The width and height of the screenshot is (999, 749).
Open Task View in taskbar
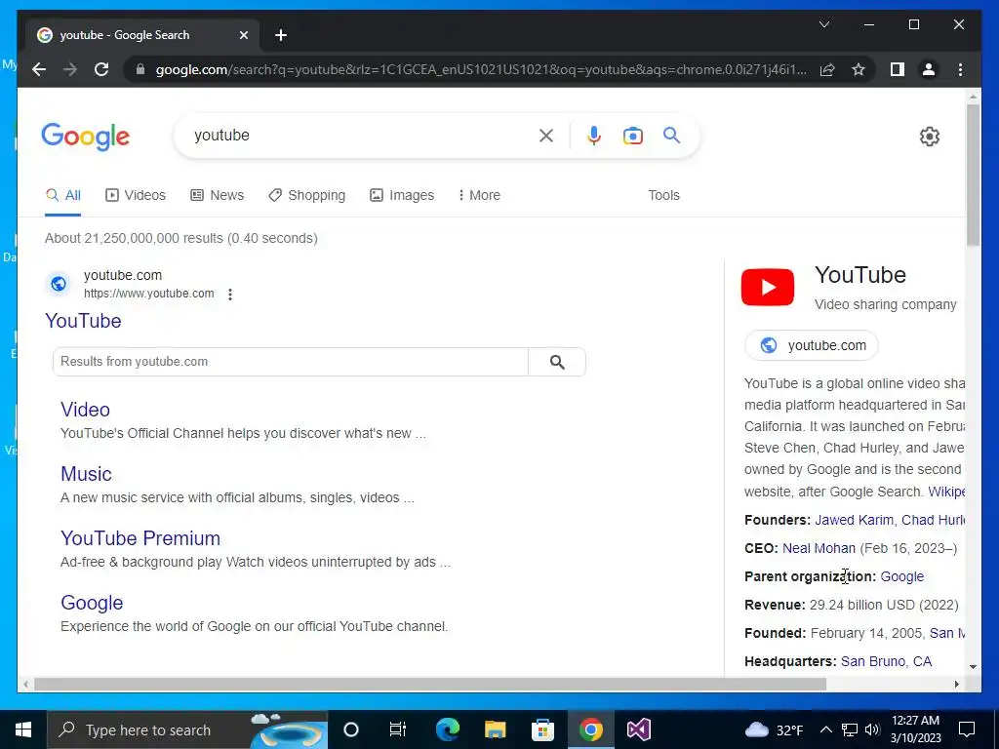tap(398, 729)
